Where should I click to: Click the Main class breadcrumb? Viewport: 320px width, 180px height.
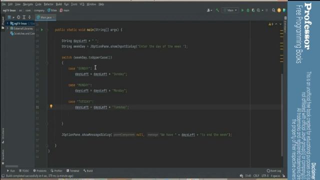tap(52, 10)
